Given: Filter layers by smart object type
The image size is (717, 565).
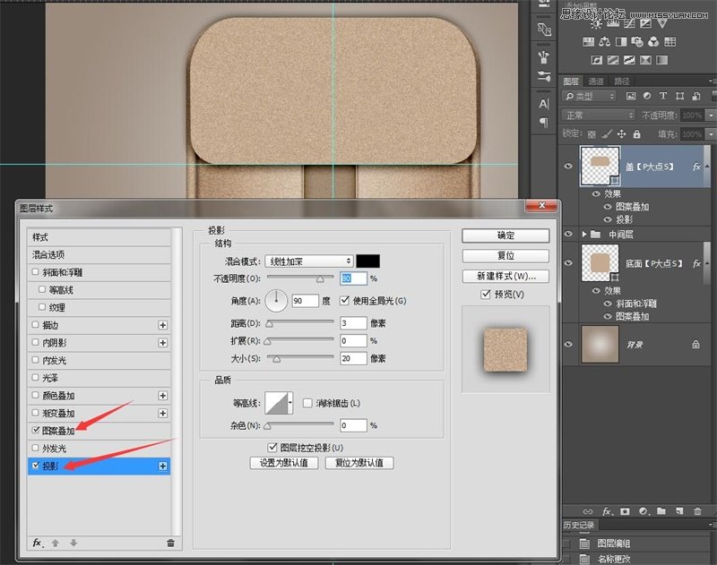Looking at the screenshot, I should [x=696, y=96].
